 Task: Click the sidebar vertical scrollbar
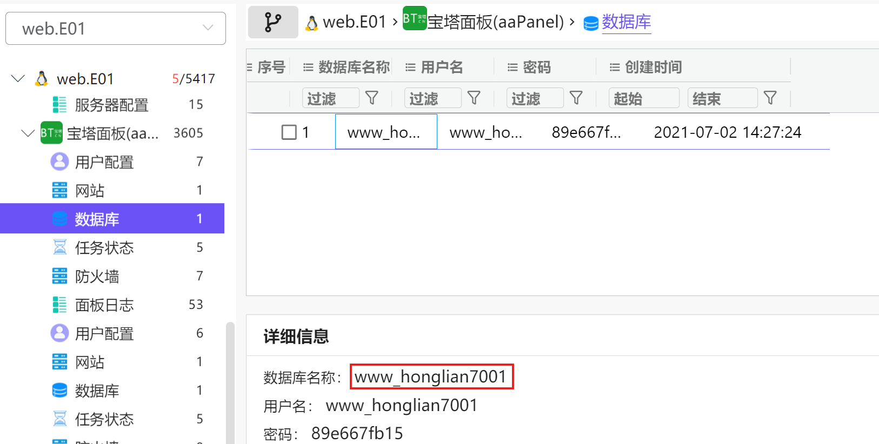point(230,382)
